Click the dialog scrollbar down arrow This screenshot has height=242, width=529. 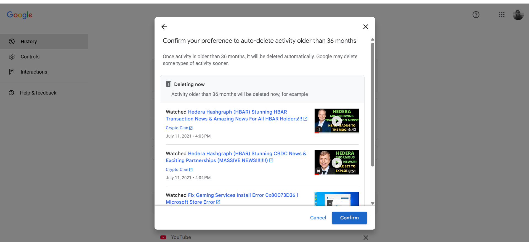(373, 203)
